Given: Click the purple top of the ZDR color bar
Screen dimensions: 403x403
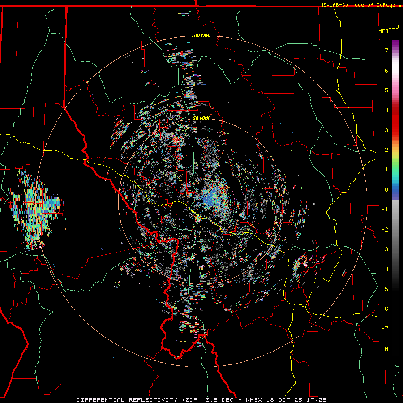Looking at the screenshot, I should [x=395, y=44].
